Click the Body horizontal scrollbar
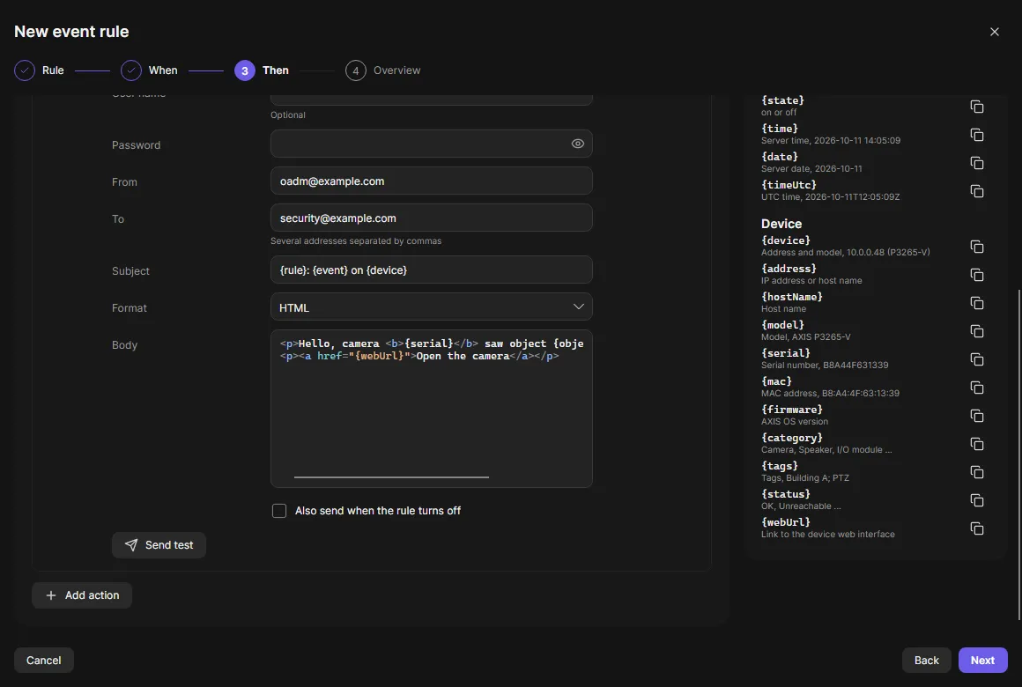Viewport: 1022px width, 687px height. [x=391, y=477]
